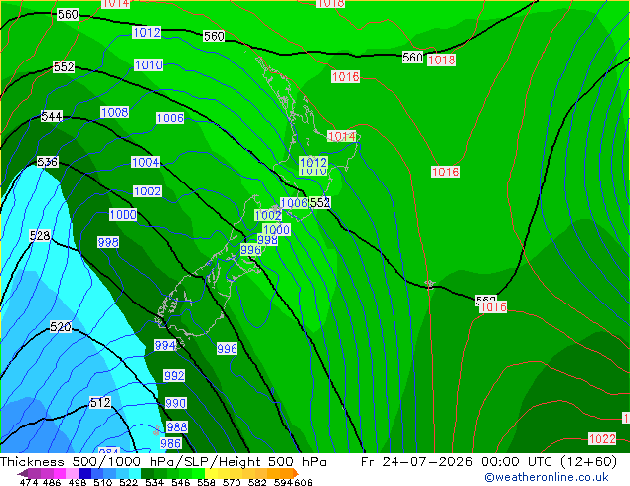Click legend value '546'
The image size is (630, 486).
pyautogui.click(x=181, y=482)
